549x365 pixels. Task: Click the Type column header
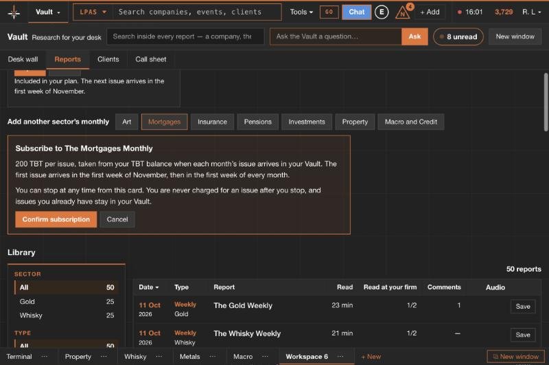(x=181, y=287)
